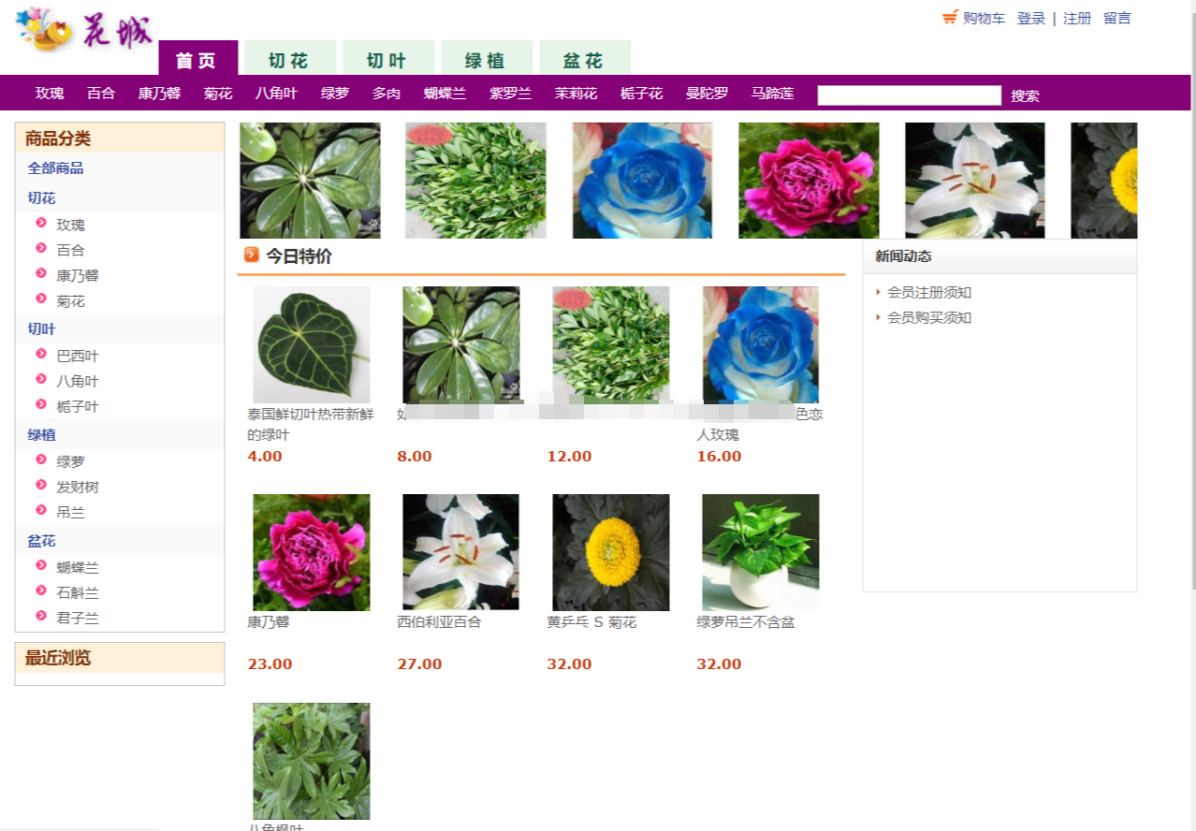Click the 16.00 blue rose product thumbnail

tap(761, 344)
